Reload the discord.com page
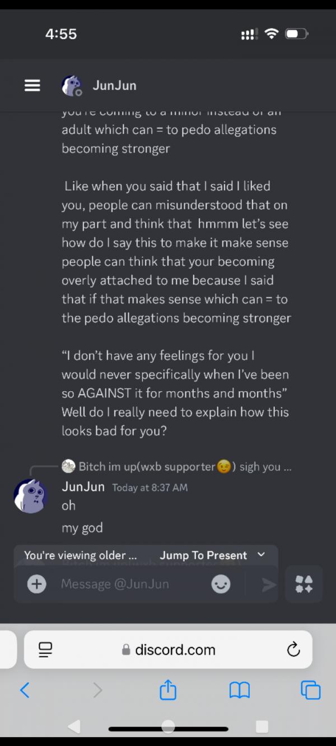 (x=293, y=649)
